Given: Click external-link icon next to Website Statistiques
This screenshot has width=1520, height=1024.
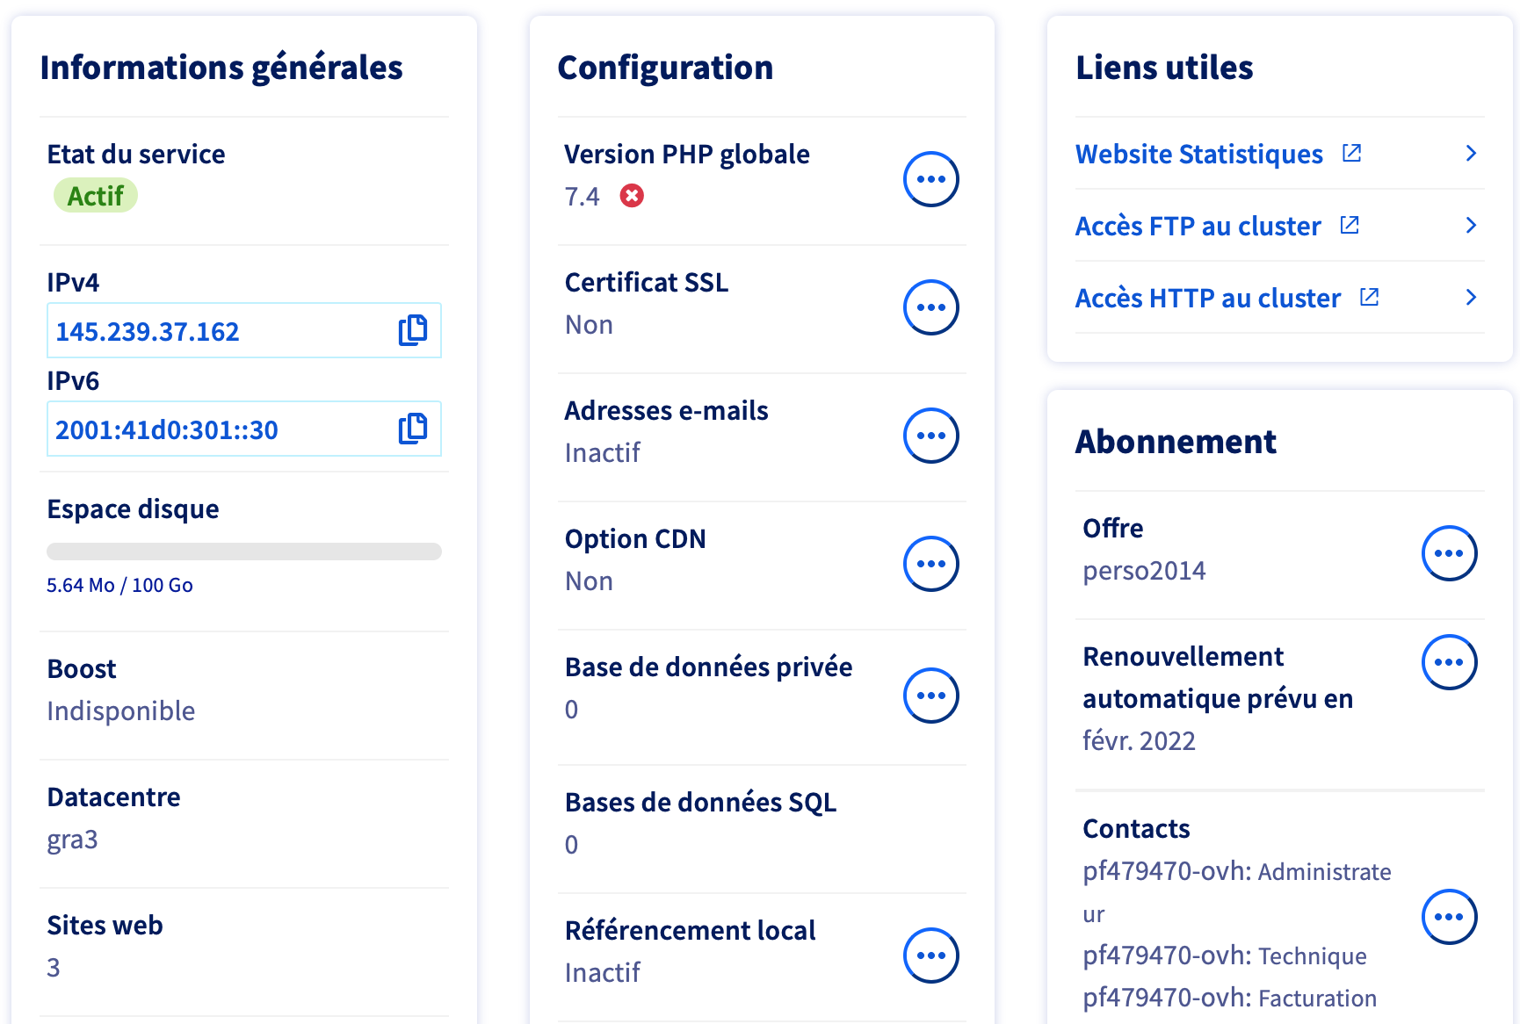Looking at the screenshot, I should pos(1351,154).
